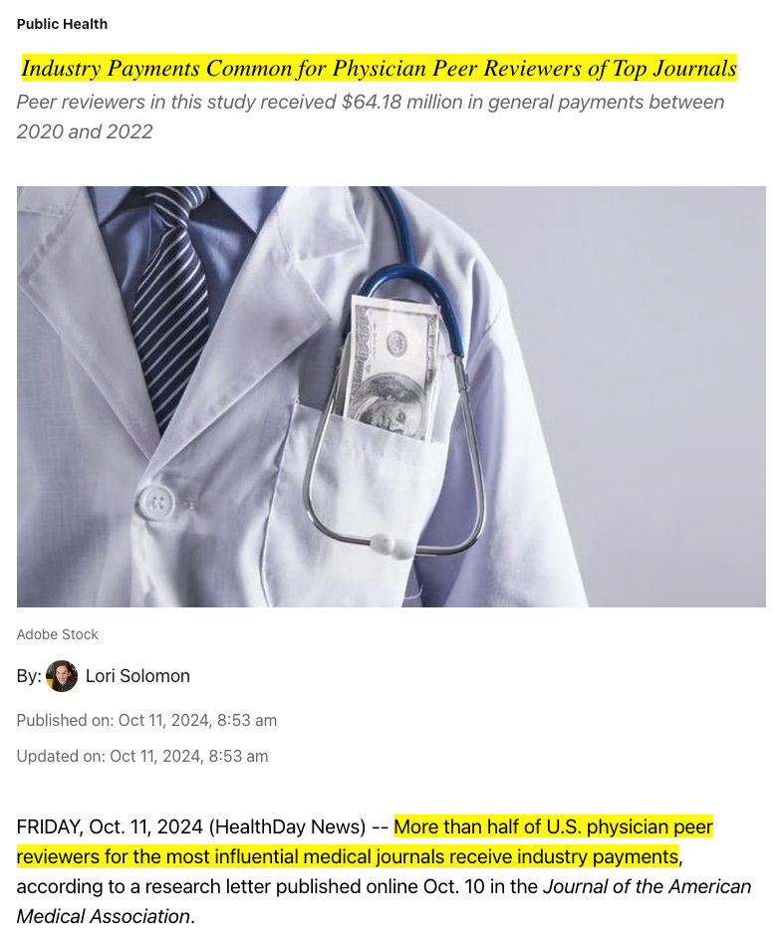Click the striped tie in the photo
784x941 pixels.
pos(170,306)
